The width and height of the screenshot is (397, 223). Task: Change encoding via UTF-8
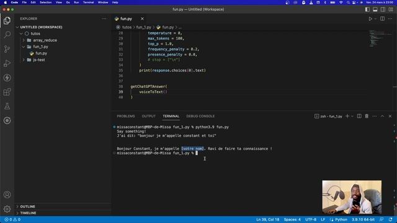[311, 219]
